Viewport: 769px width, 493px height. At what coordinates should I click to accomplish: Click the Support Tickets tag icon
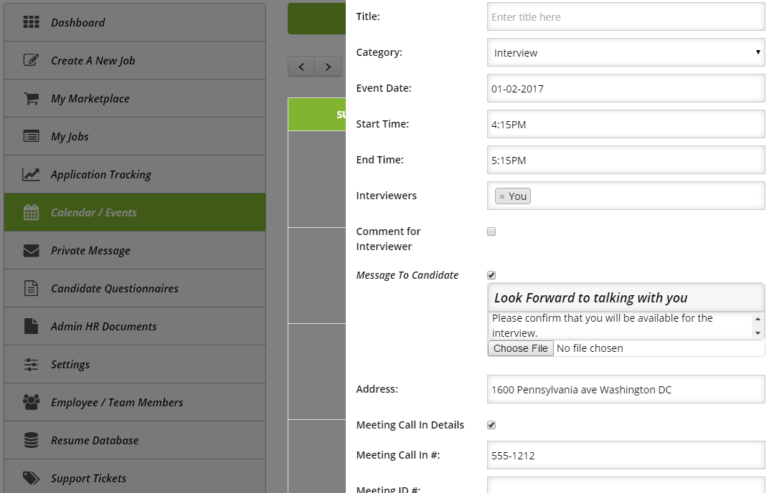[x=31, y=478]
